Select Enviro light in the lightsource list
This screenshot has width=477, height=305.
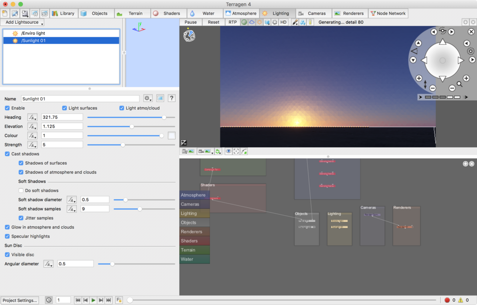pyautogui.click(x=61, y=33)
